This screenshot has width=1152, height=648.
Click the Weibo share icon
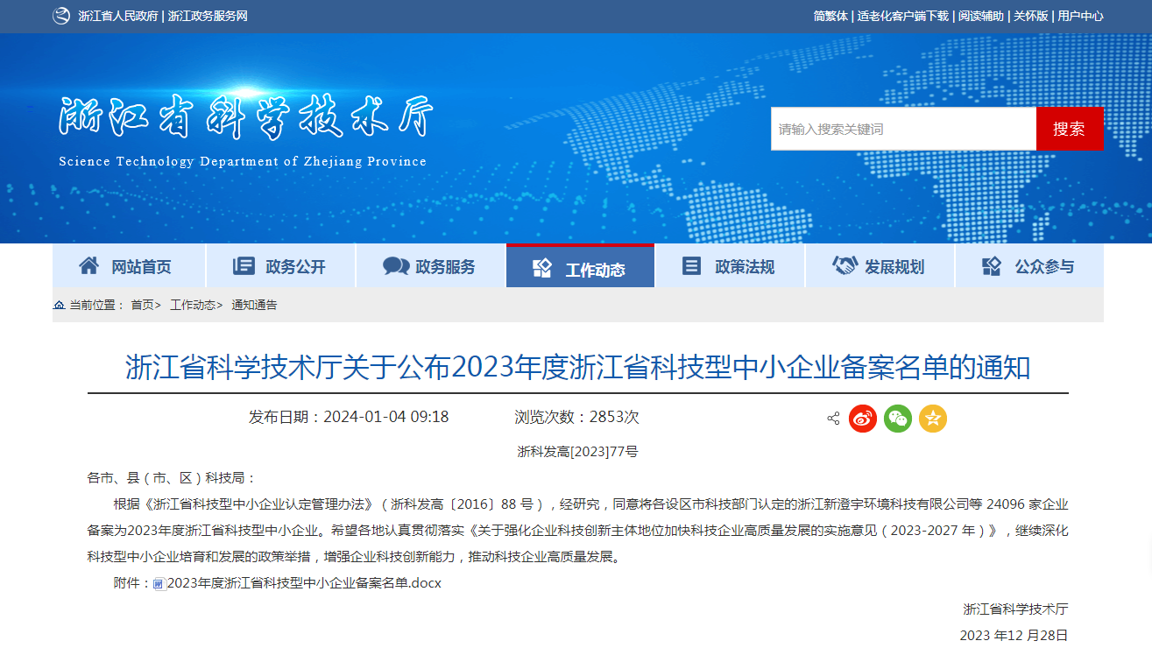[x=863, y=419]
